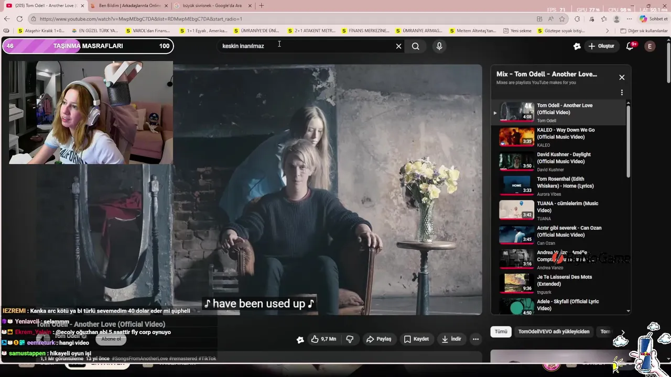Open Meltem Altıntaş'tan bookmark
671x377 pixels.
pyautogui.click(x=472, y=31)
